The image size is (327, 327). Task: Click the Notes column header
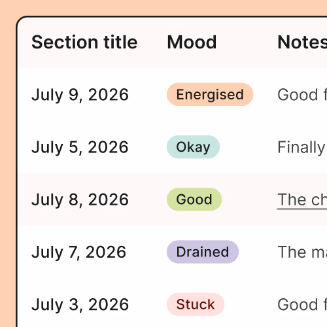tap(302, 42)
